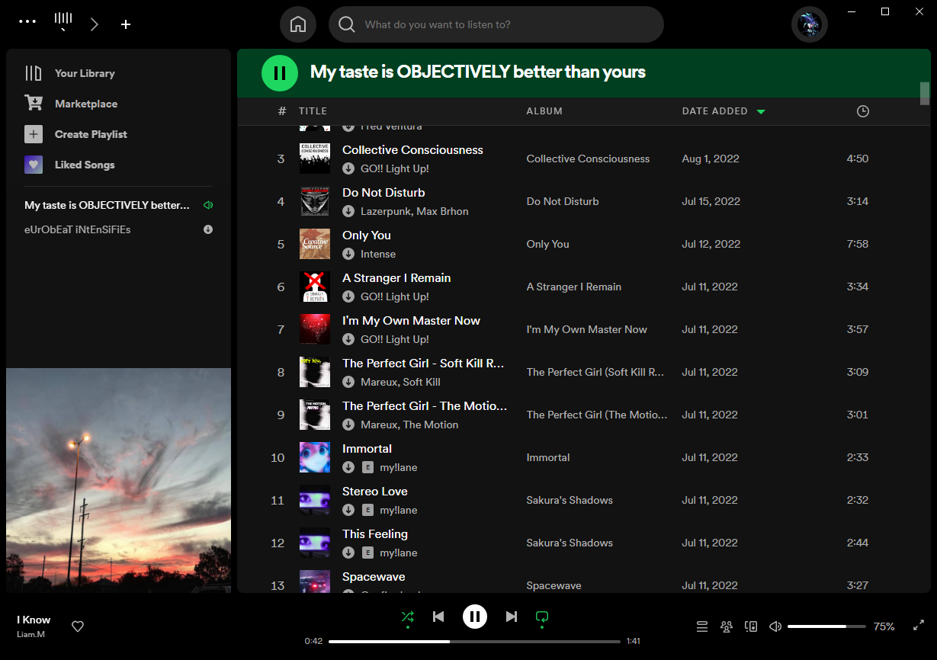937x660 pixels.
Task: Click the vertical bars icon in the top bar
Action: click(63, 21)
